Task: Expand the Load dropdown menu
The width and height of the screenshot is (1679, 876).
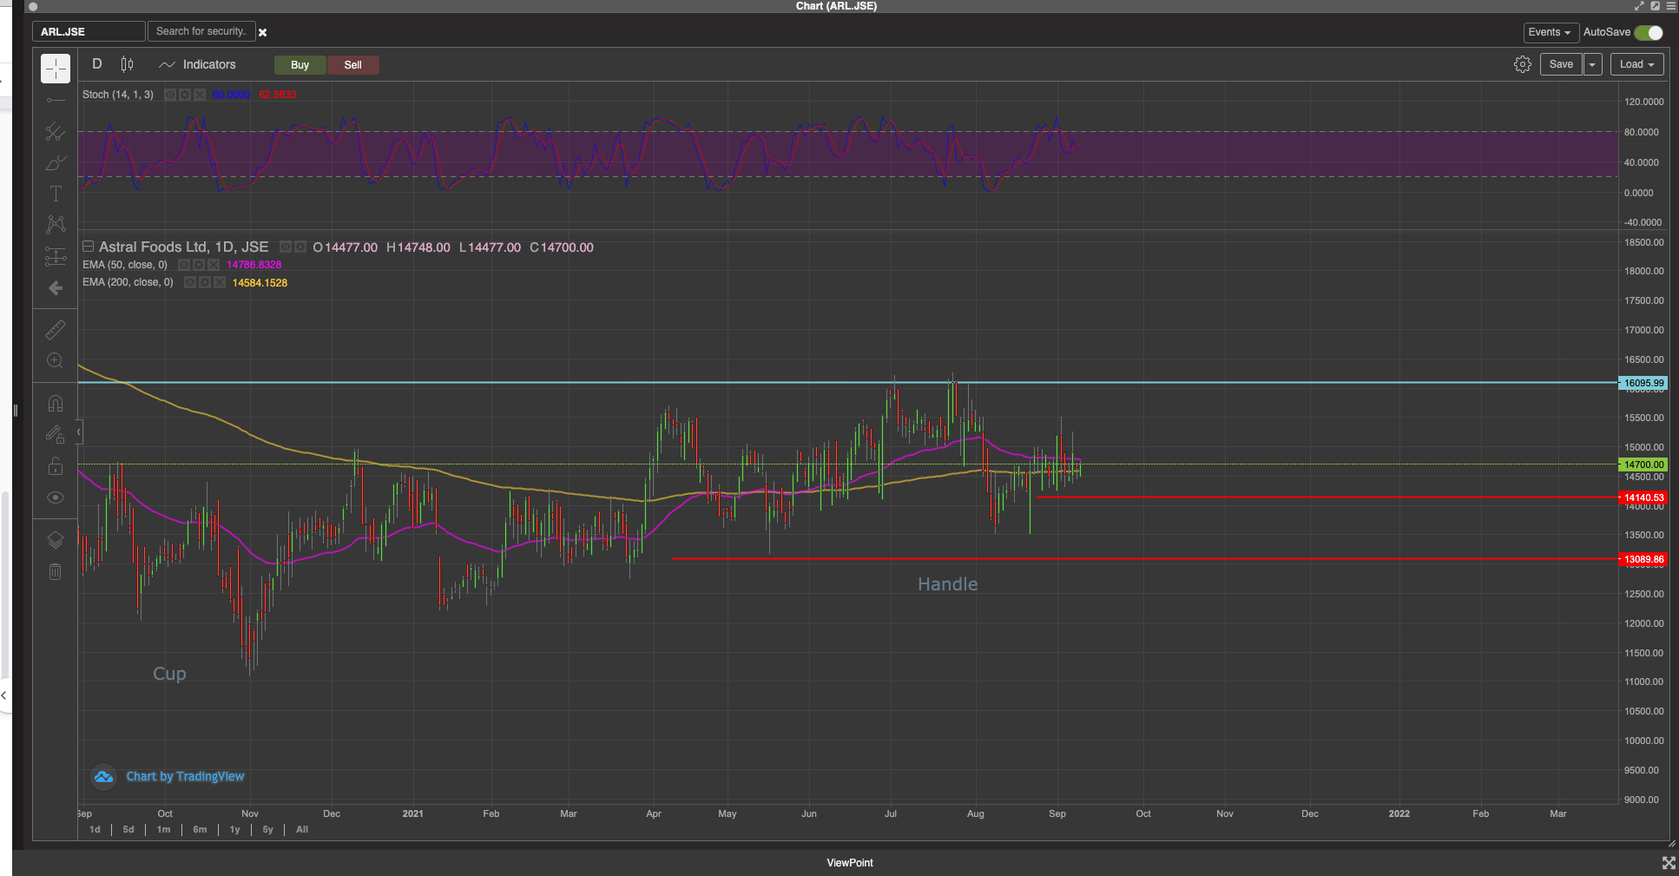Action: click(1636, 64)
